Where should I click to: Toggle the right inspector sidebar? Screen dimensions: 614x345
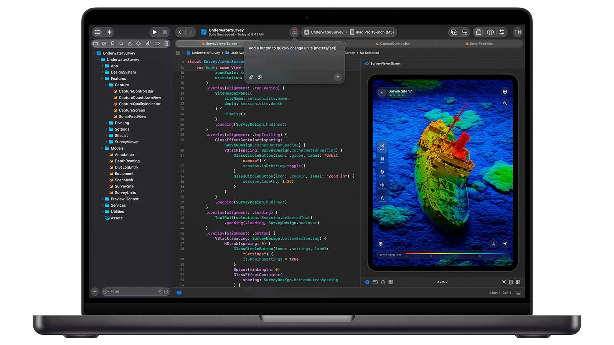point(518,32)
